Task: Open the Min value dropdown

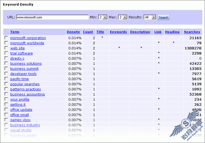Action: tap(102, 17)
